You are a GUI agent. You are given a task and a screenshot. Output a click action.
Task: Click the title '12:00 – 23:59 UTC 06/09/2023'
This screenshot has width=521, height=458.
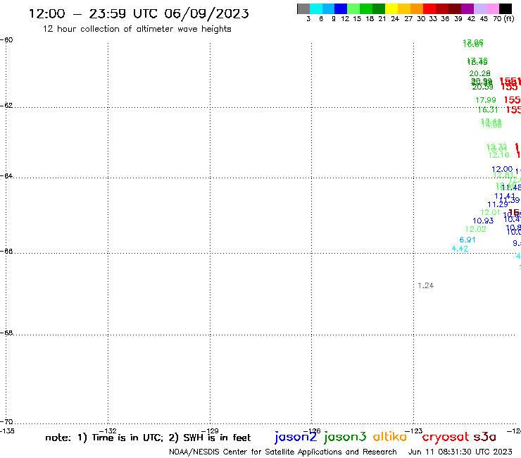(x=139, y=13)
